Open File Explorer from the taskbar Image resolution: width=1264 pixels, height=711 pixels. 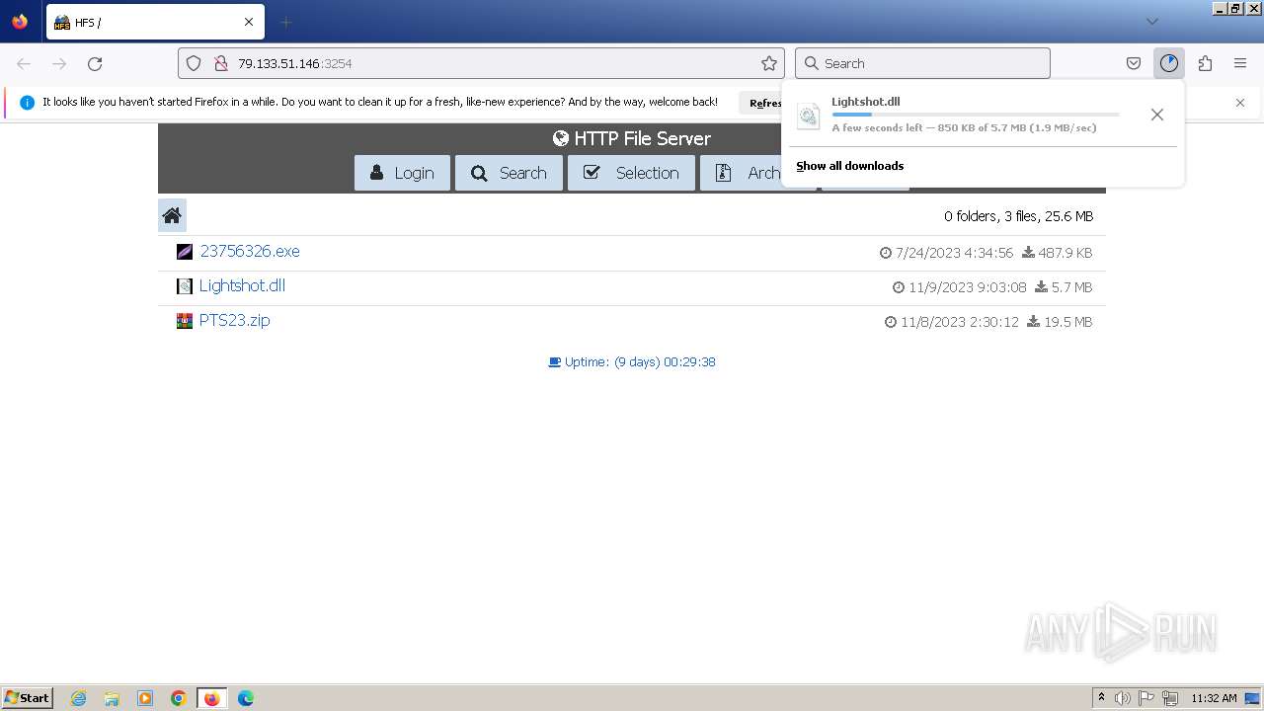[112, 698]
